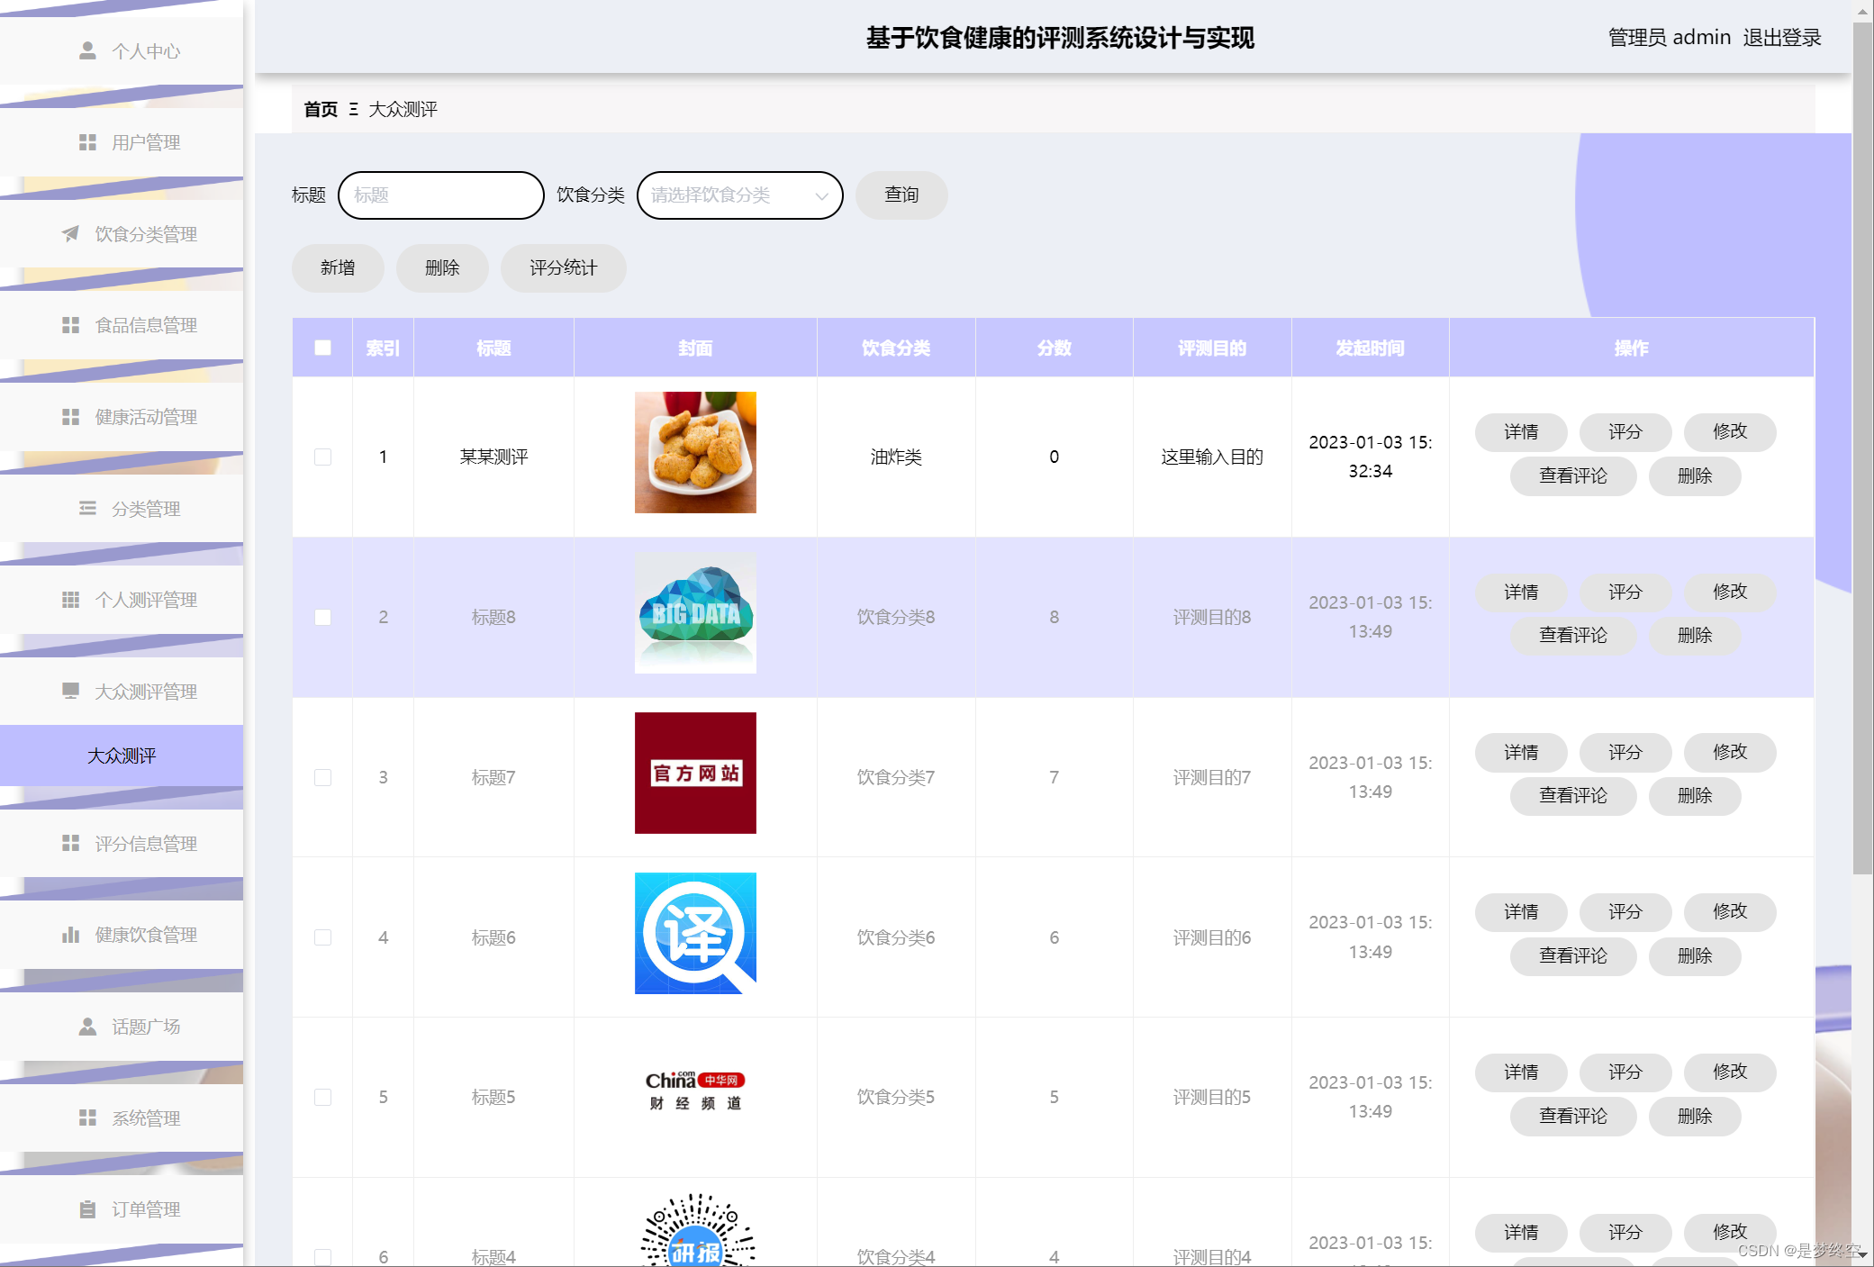1874x1267 pixels.
Task: Click 退出登录 to log out
Action: coord(1782,37)
